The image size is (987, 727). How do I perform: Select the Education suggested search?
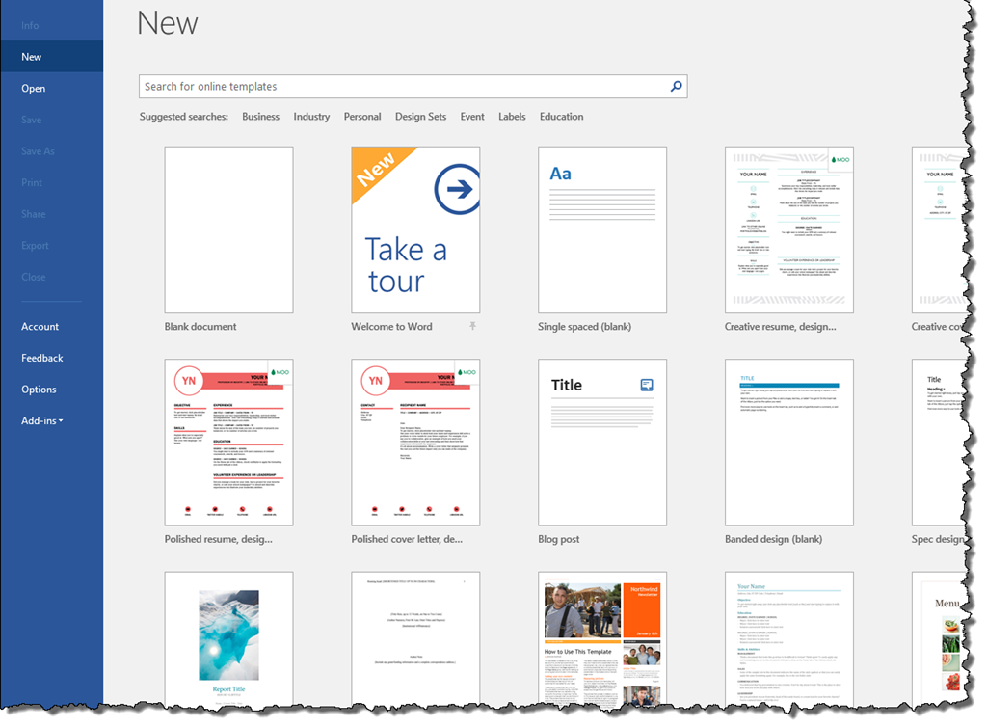pyautogui.click(x=561, y=117)
